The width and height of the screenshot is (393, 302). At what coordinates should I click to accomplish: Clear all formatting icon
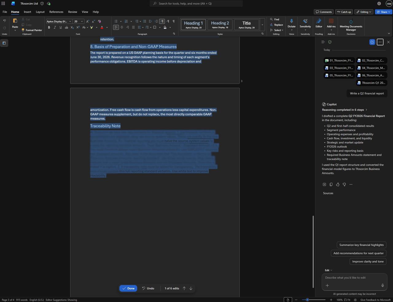[99, 21]
